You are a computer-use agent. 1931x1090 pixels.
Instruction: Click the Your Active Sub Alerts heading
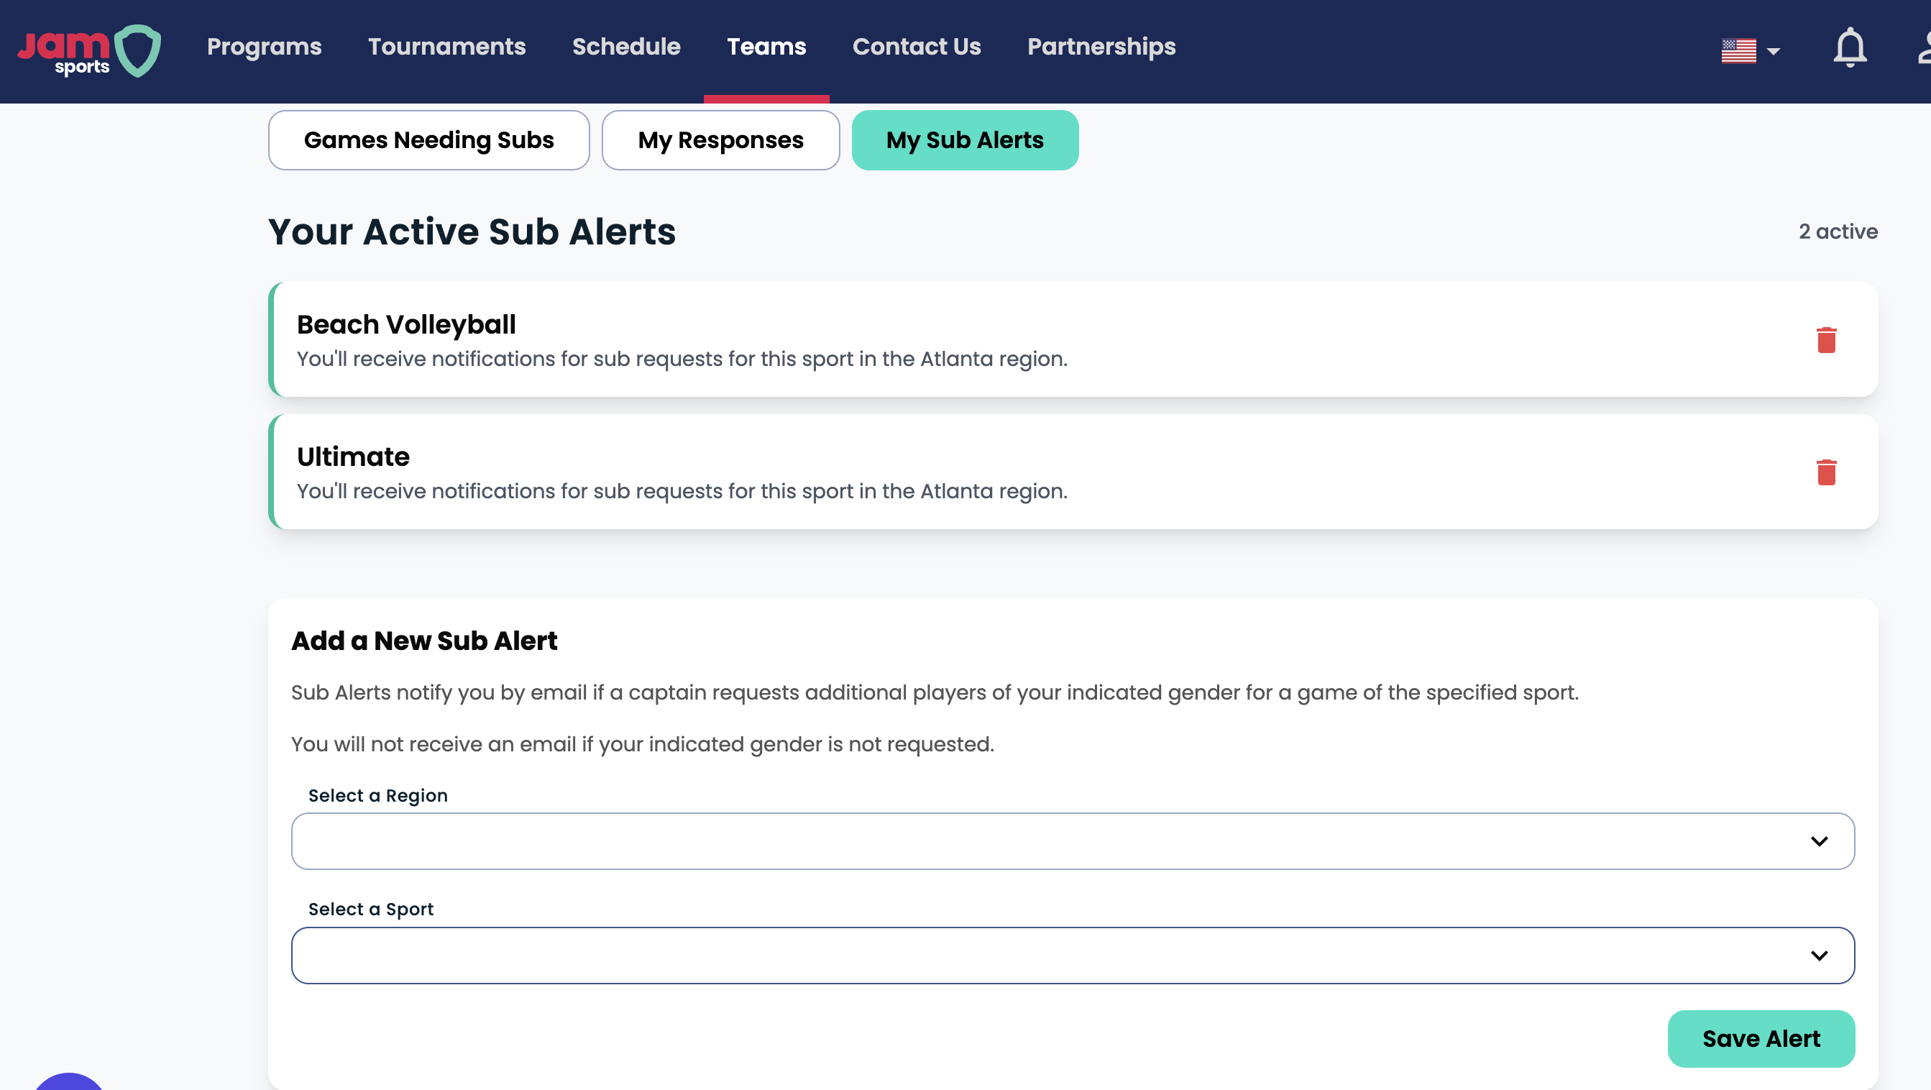(x=472, y=232)
